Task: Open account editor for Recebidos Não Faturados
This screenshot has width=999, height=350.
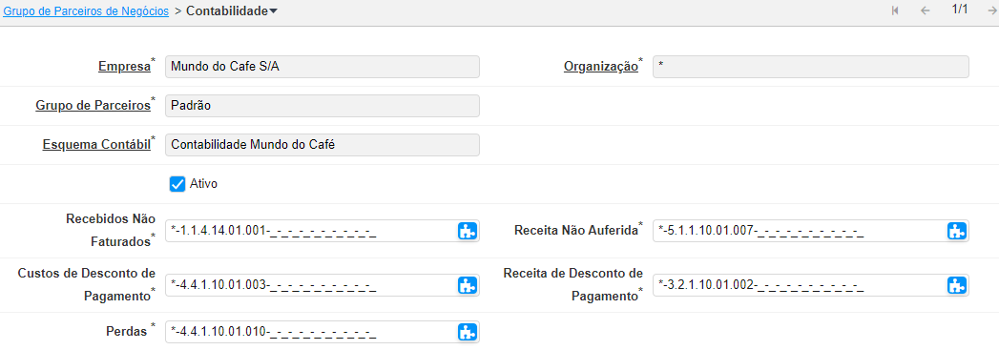Action: (x=468, y=231)
